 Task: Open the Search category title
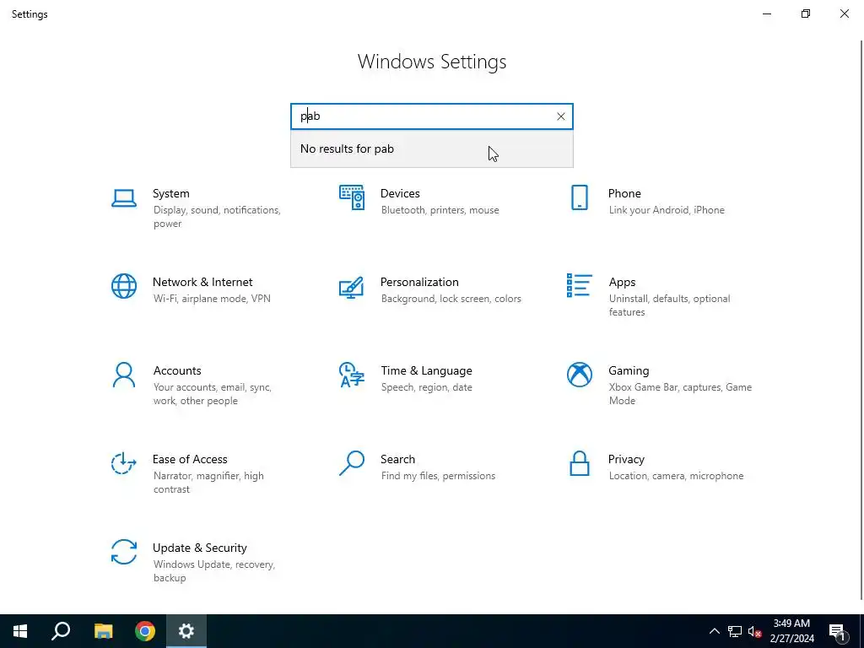[398, 460]
